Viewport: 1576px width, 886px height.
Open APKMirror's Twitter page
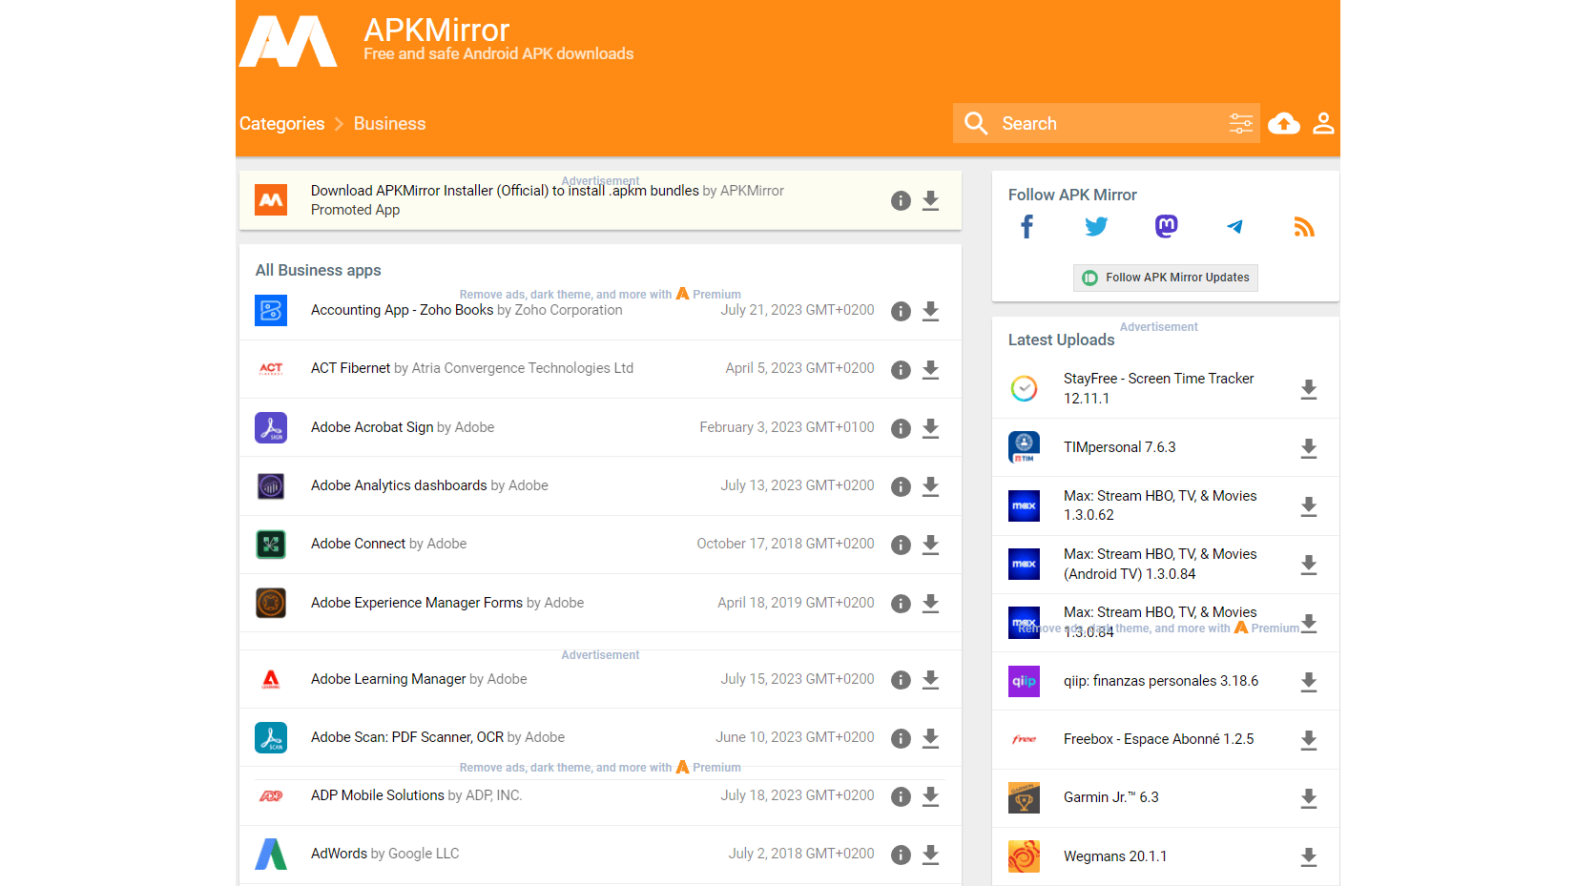[1096, 227]
